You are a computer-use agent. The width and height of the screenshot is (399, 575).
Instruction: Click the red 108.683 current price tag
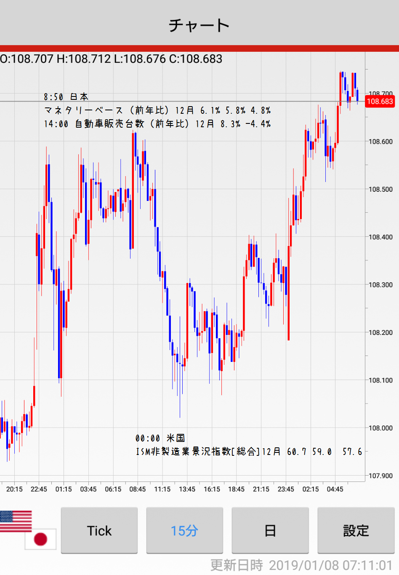(x=380, y=102)
